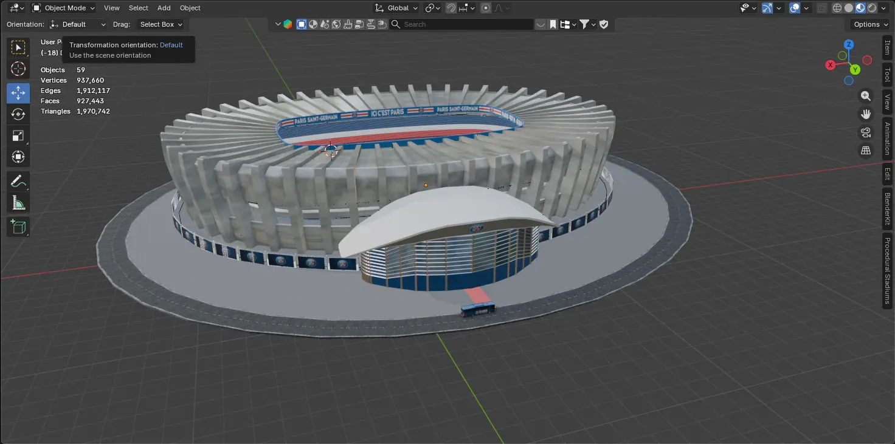Open Orientation Default dropdown

(78, 24)
